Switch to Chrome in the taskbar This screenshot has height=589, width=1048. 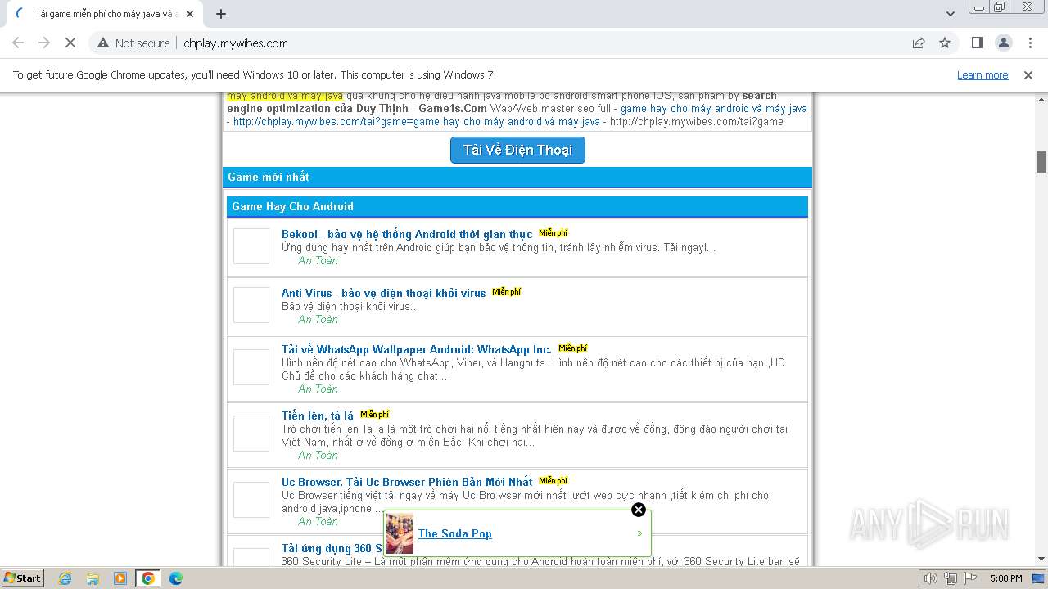coord(148,578)
